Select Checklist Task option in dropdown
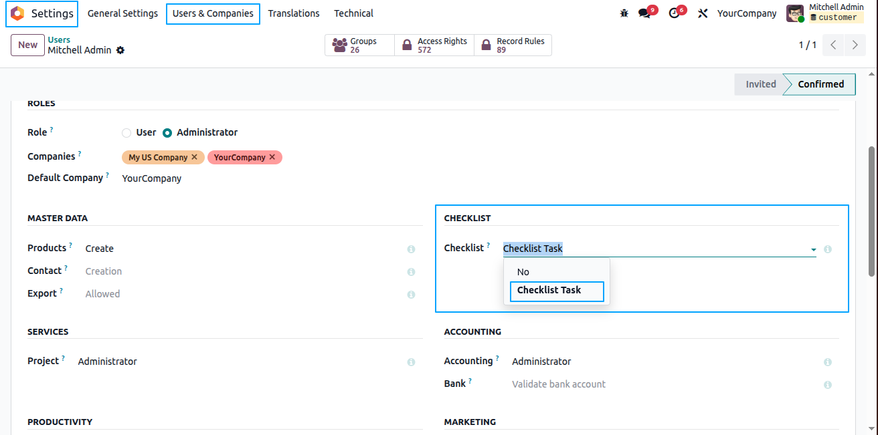The image size is (878, 435). (557, 291)
